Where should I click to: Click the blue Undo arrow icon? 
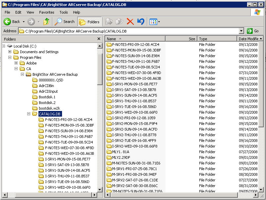tap(141, 22)
